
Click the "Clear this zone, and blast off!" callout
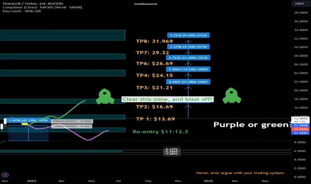(168, 99)
